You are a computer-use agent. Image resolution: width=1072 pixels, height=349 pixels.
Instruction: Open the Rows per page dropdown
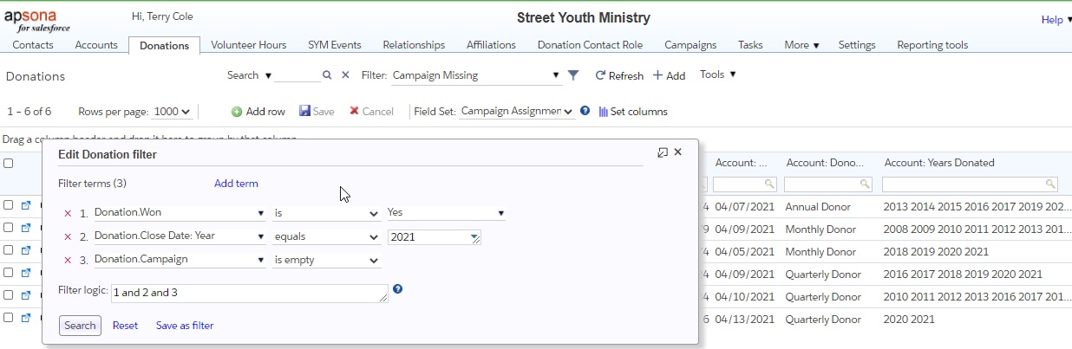(x=172, y=112)
